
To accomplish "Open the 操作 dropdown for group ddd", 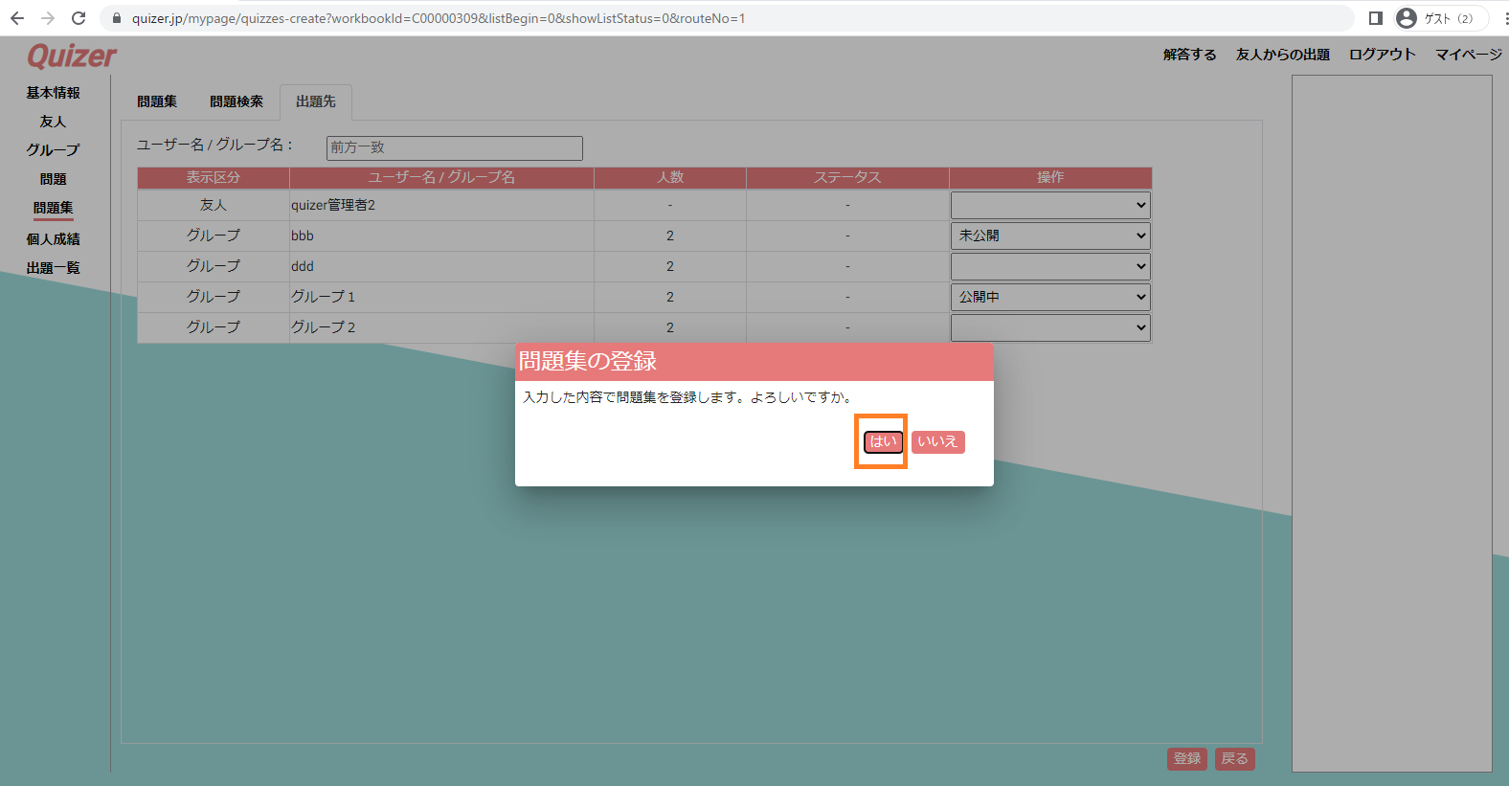I will click(1050, 266).
